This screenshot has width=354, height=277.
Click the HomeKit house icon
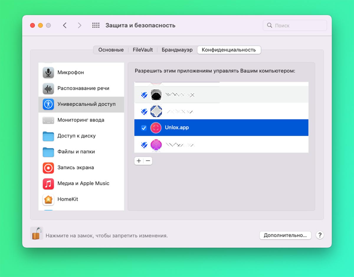tap(48, 199)
